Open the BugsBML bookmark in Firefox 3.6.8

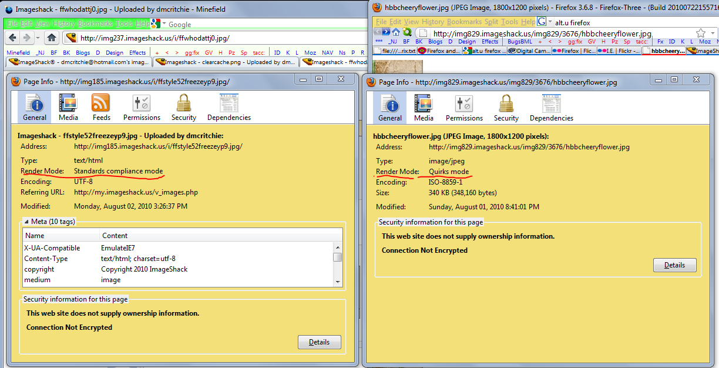click(519, 42)
